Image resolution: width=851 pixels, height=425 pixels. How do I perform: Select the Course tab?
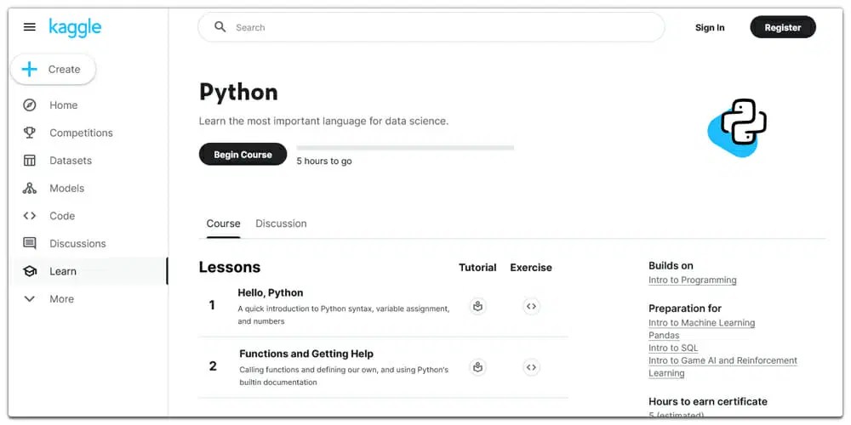tap(223, 224)
